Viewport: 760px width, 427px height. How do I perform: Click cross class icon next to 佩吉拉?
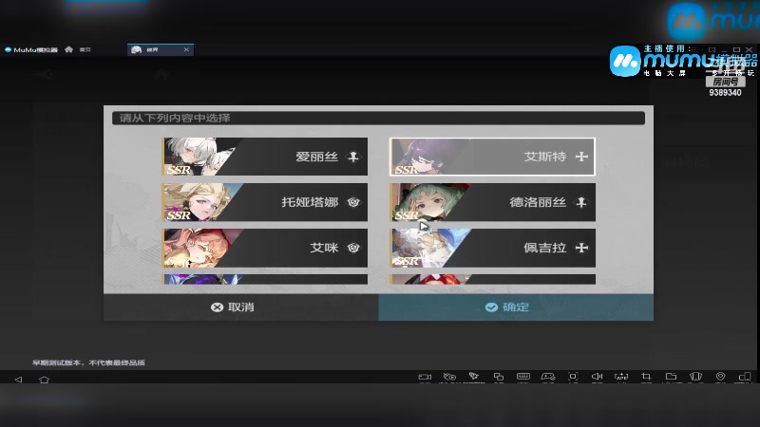[581, 248]
